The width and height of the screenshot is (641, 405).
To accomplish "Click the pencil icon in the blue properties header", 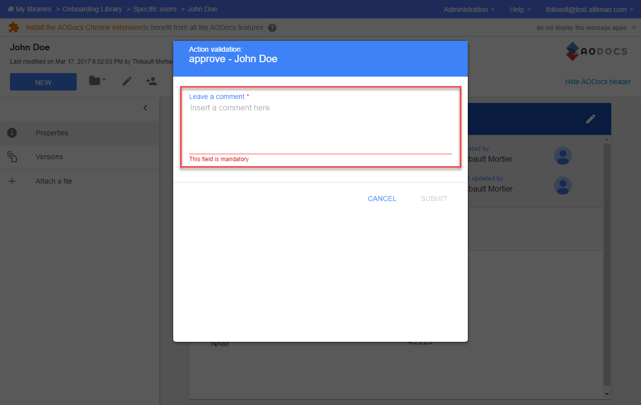I will (591, 119).
